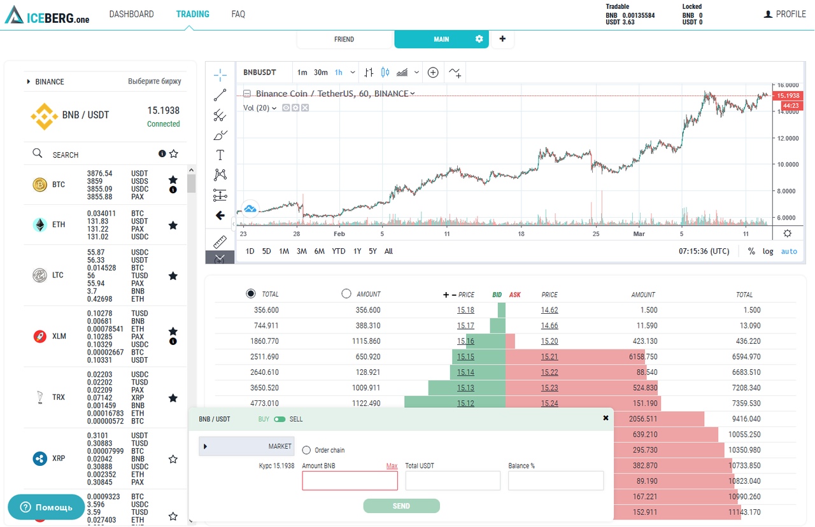Viewport: 815px width, 527px height.
Task: Open the timeframe interval dropdown arrow
Action: [x=353, y=73]
